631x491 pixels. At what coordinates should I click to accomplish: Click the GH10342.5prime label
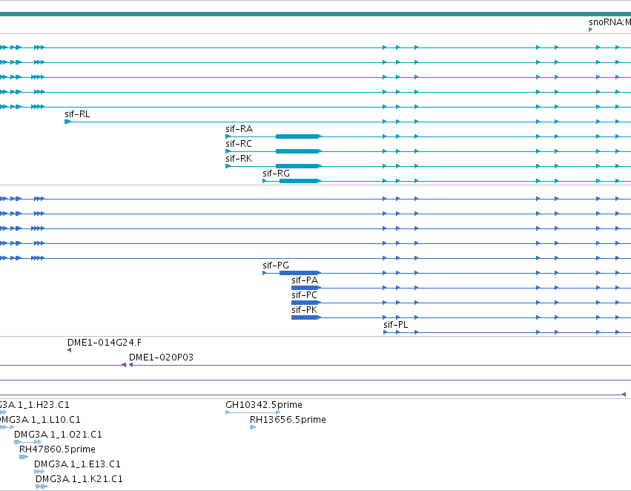[x=264, y=405]
